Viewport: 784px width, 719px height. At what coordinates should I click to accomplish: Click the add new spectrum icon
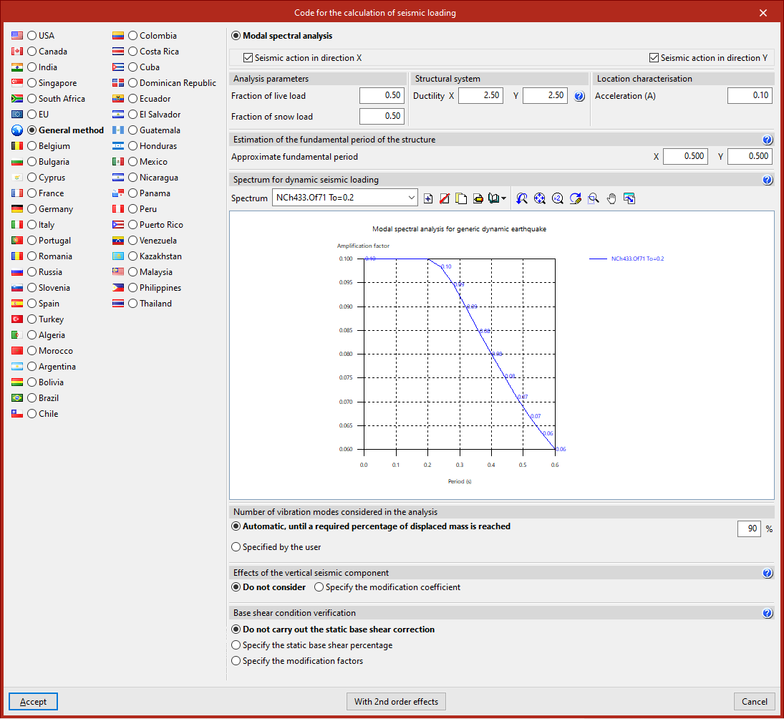(428, 198)
